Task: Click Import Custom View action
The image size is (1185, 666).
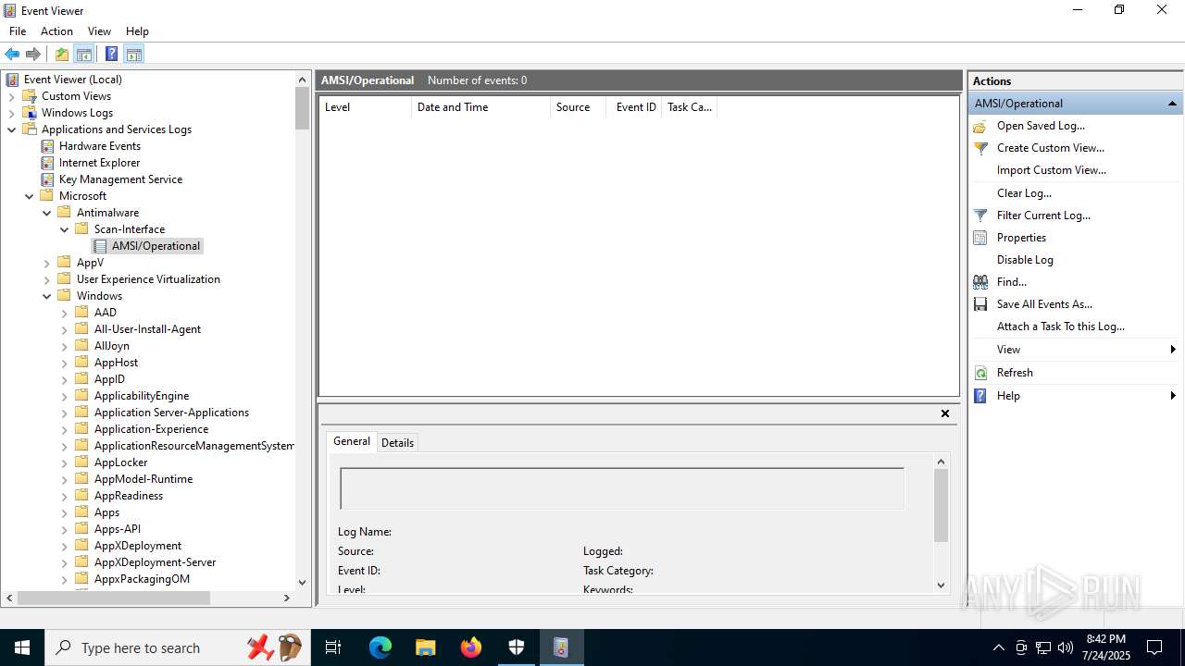Action: point(1051,170)
